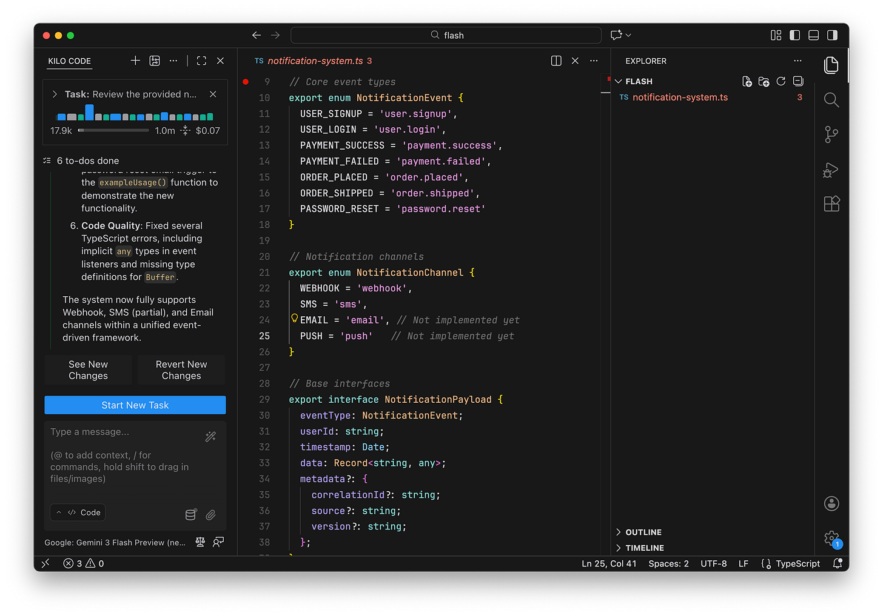Click the New File icon in Explorer
The height and width of the screenshot is (616, 883).
[747, 81]
